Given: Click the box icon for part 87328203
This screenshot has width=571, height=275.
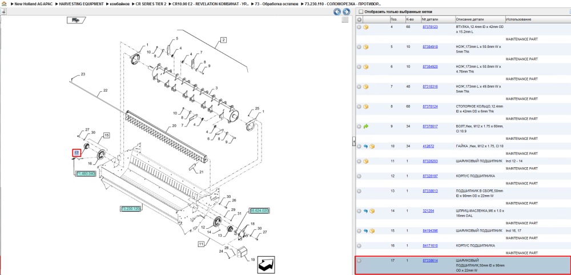Looking at the screenshot, I should coord(366,161).
